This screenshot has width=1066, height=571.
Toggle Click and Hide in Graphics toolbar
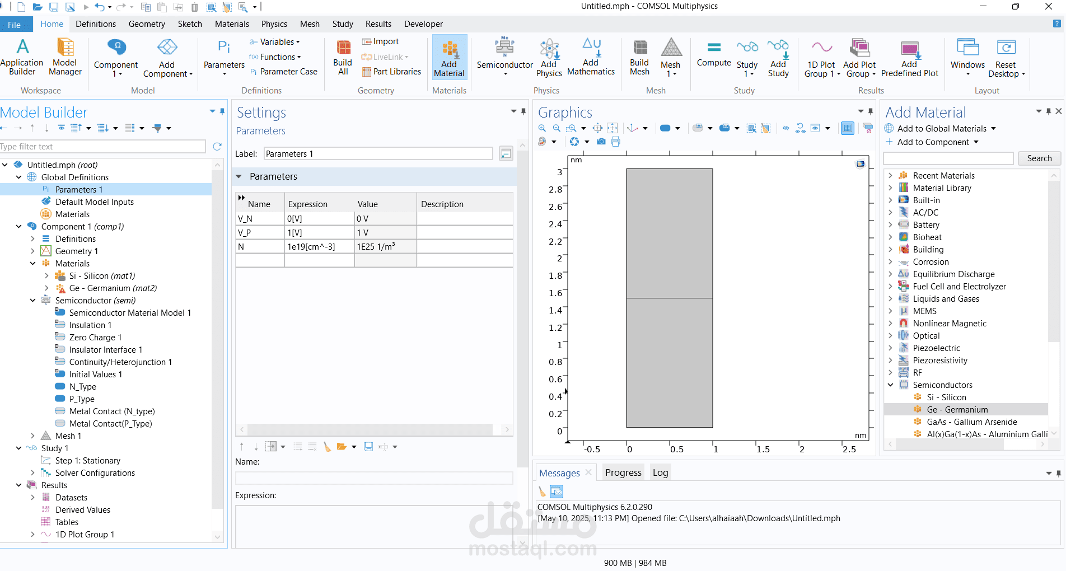[x=786, y=128]
